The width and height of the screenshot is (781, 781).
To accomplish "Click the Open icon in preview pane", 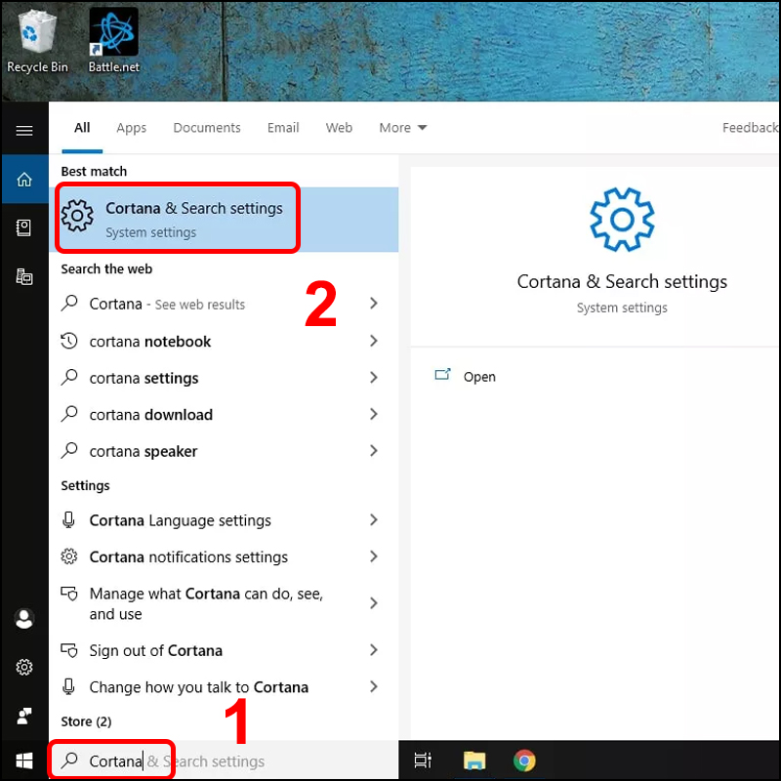I will [442, 375].
